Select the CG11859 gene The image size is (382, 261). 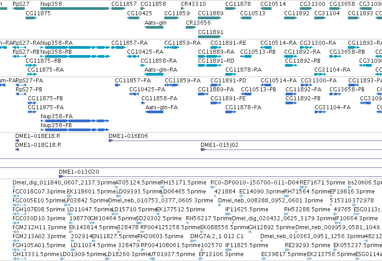(x=172, y=18)
